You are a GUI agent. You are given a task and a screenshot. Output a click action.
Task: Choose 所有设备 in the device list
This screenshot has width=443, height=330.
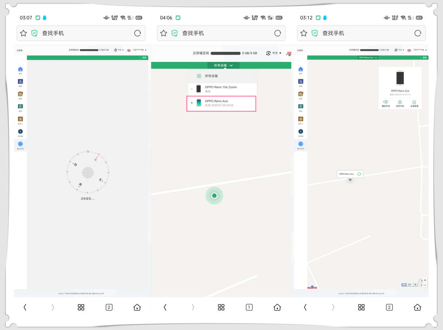[222, 76]
